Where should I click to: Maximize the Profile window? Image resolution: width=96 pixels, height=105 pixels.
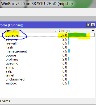coord(88,25)
